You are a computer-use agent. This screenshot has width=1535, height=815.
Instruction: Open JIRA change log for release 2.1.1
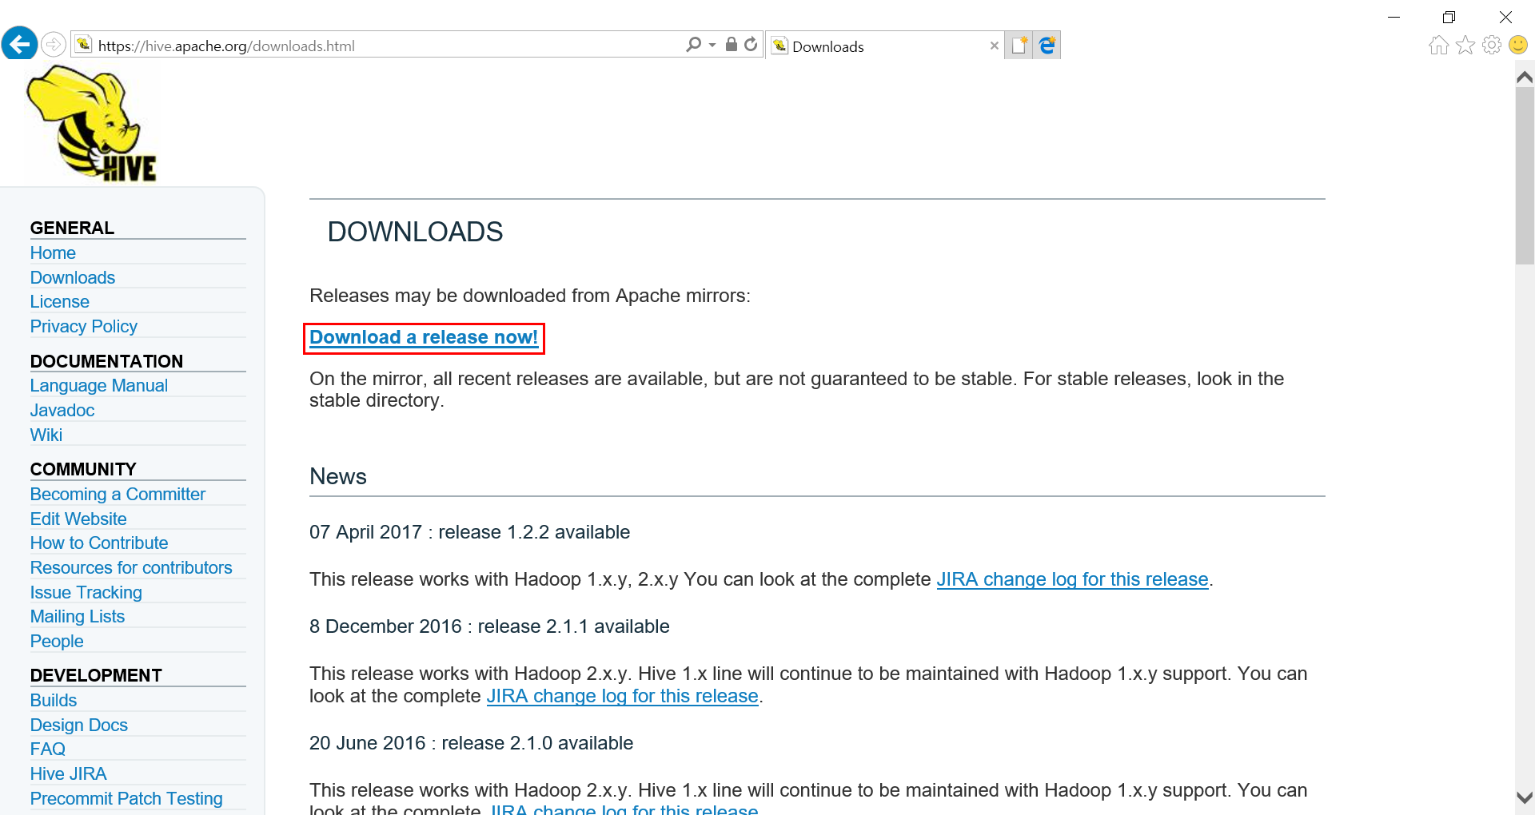click(622, 697)
